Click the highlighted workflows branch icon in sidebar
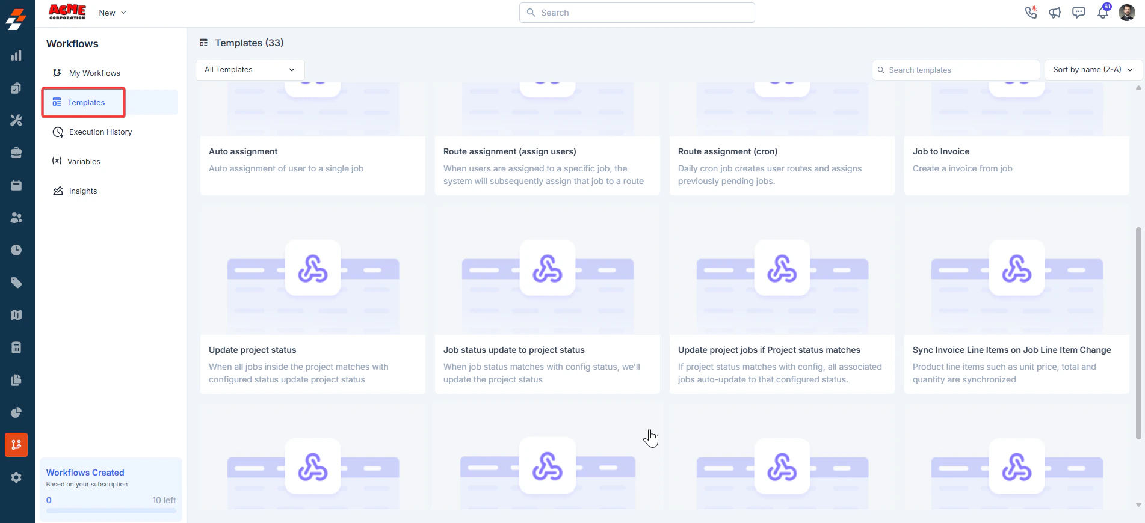 16,445
